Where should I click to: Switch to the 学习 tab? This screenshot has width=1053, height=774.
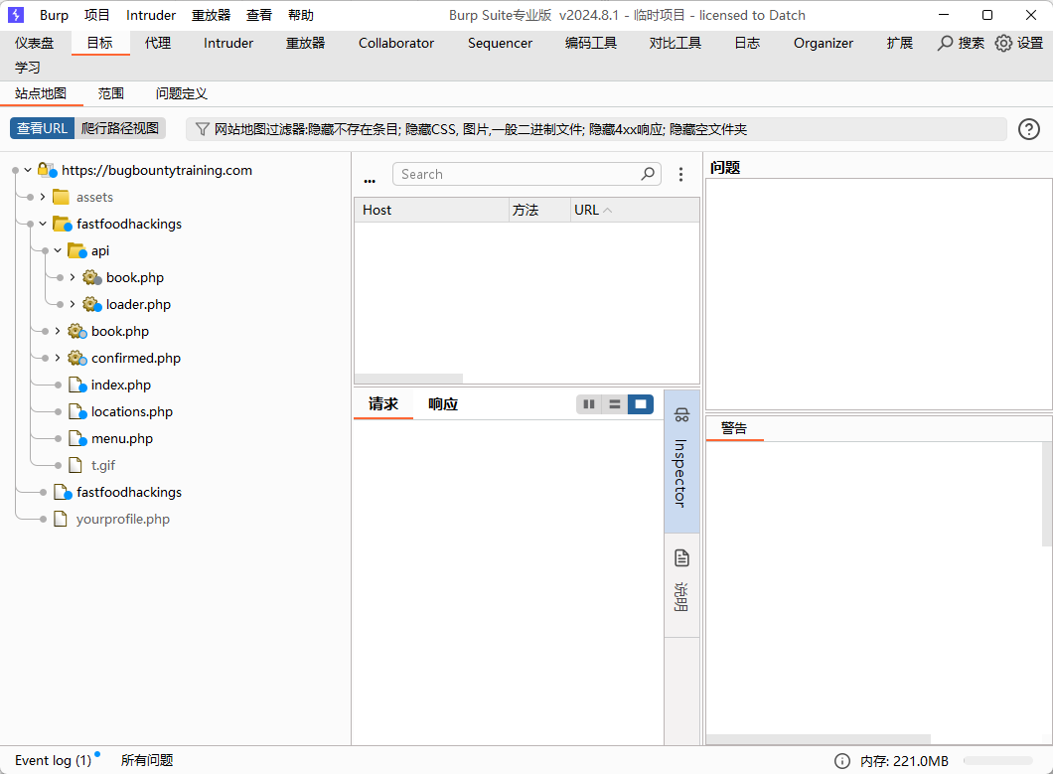pyautogui.click(x=28, y=68)
